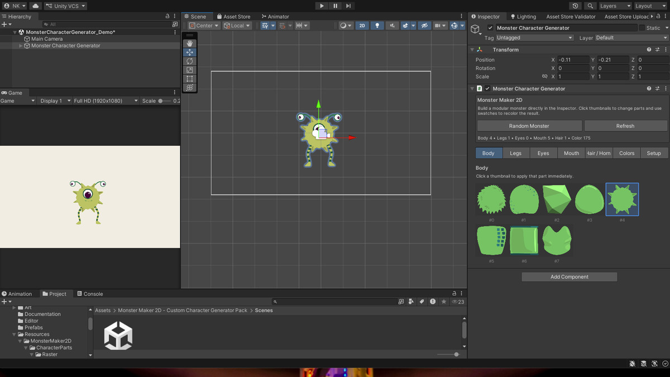Screen dimensions: 670x377
Task: Toggle grid snapping icon in Scene toolbar
Action: click(x=265, y=26)
